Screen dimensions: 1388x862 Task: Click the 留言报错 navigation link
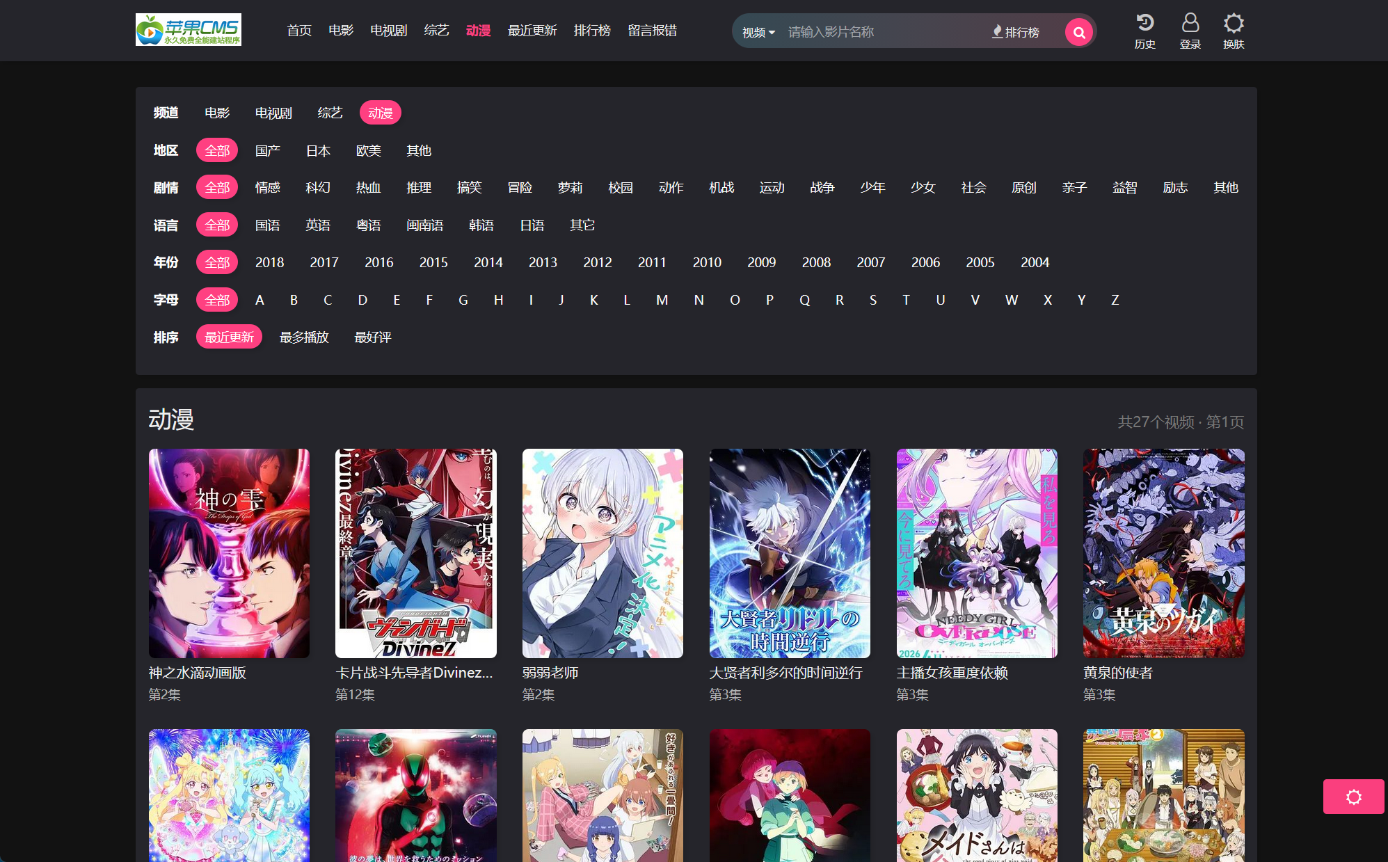(x=652, y=31)
